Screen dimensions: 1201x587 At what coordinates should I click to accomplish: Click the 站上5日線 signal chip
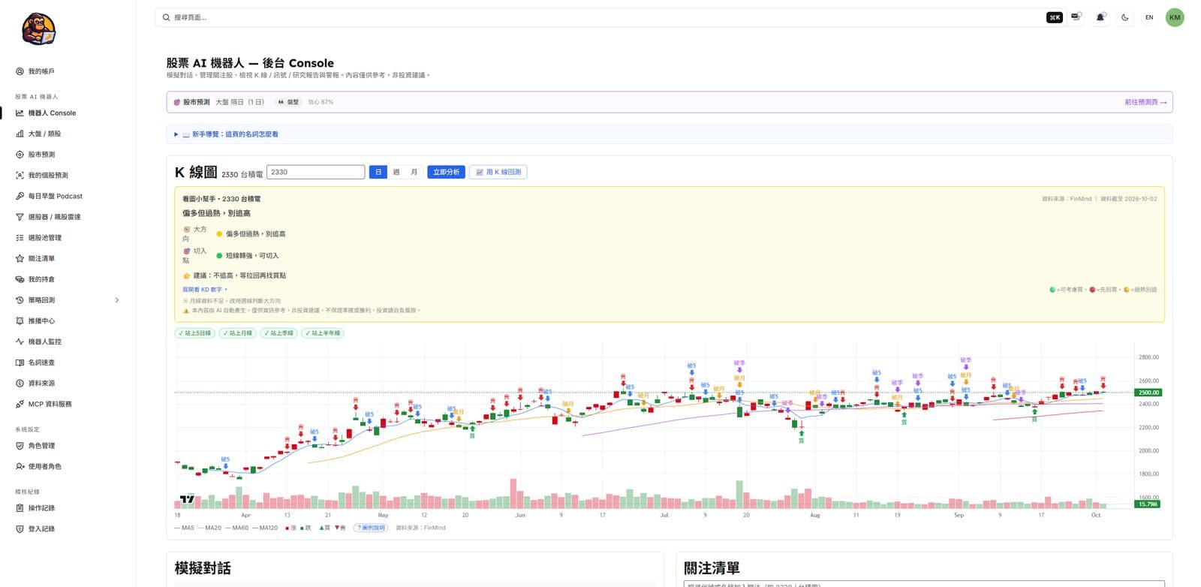point(194,333)
